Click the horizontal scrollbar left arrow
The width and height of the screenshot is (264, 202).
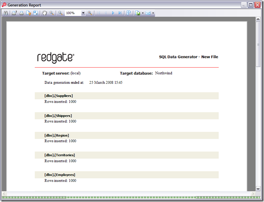[4, 194]
